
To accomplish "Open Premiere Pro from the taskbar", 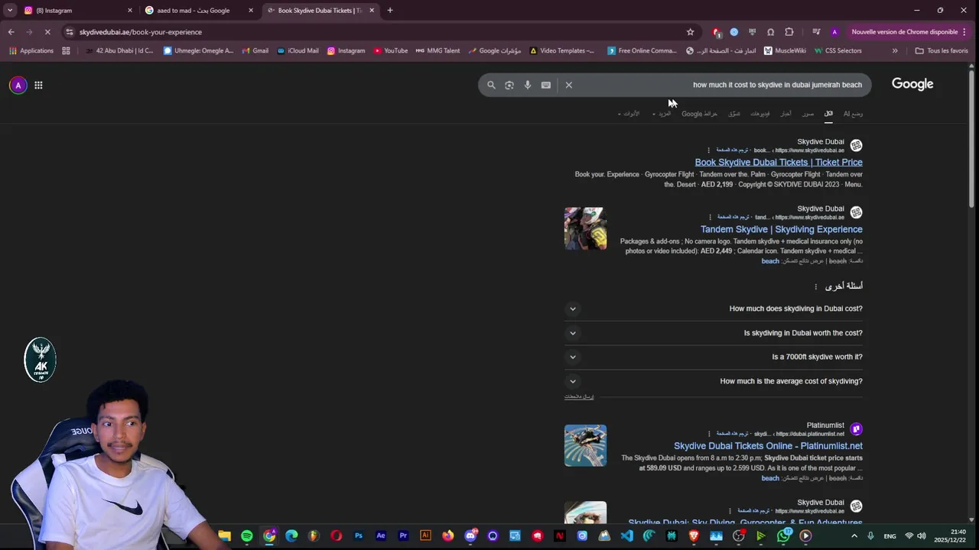I will coord(403,536).
